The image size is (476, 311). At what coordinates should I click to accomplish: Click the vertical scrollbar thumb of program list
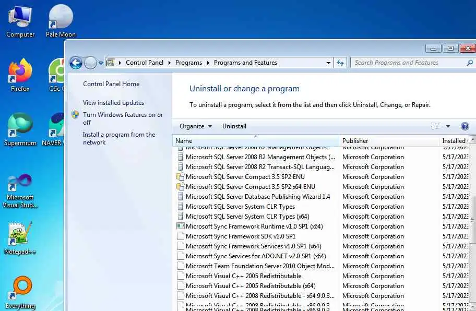coord(472,220)
